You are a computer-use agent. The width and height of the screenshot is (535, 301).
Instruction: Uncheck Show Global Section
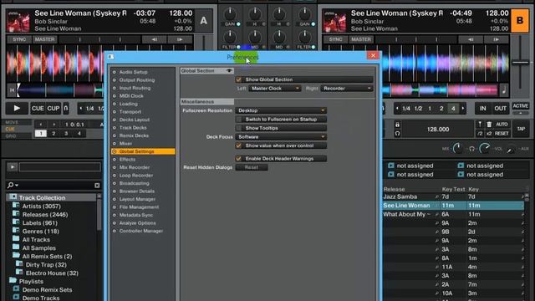tap(239, 79)
